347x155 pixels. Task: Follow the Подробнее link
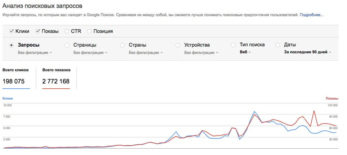(x=311, y=15)
